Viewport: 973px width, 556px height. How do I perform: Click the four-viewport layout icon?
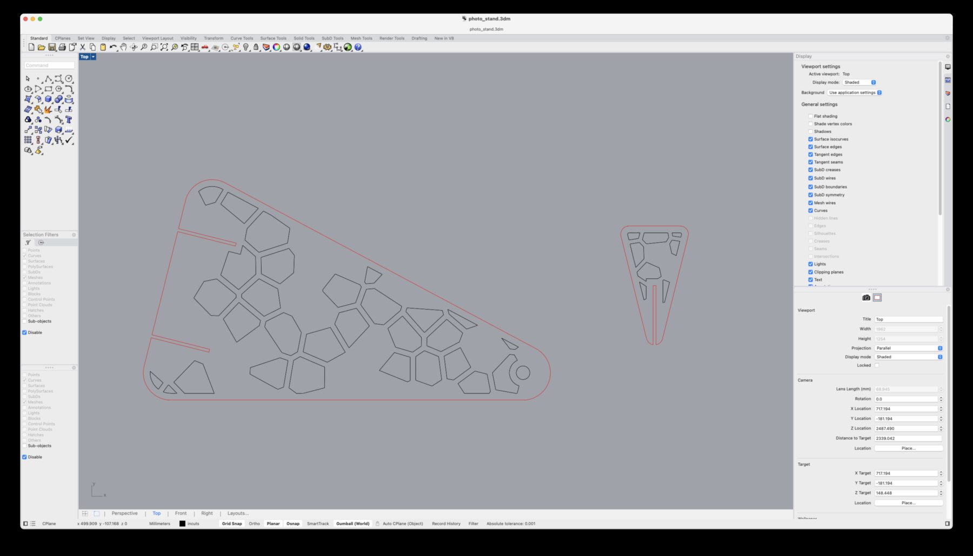click(x=195, y=48)
